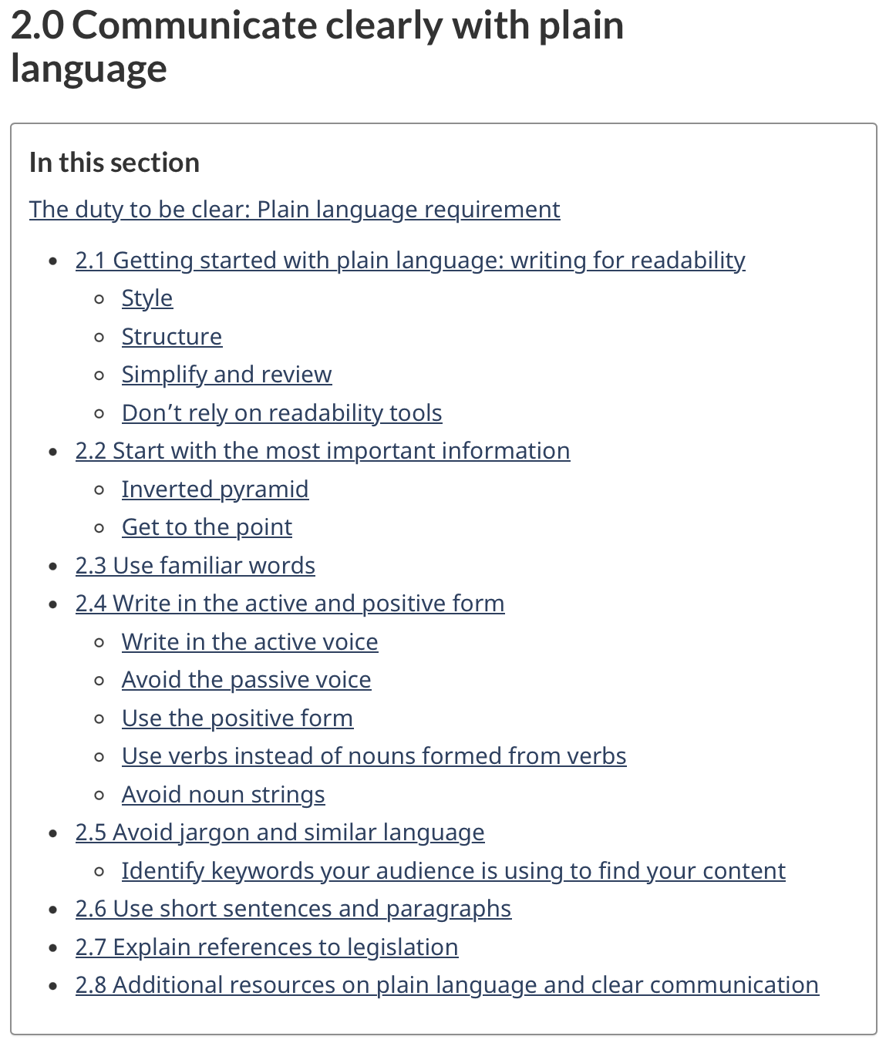Open the 'Structure' link
Viewport: 896px width, 1053px height.
[171, 336]
